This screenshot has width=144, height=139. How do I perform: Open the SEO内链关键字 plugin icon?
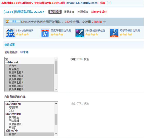10,33
